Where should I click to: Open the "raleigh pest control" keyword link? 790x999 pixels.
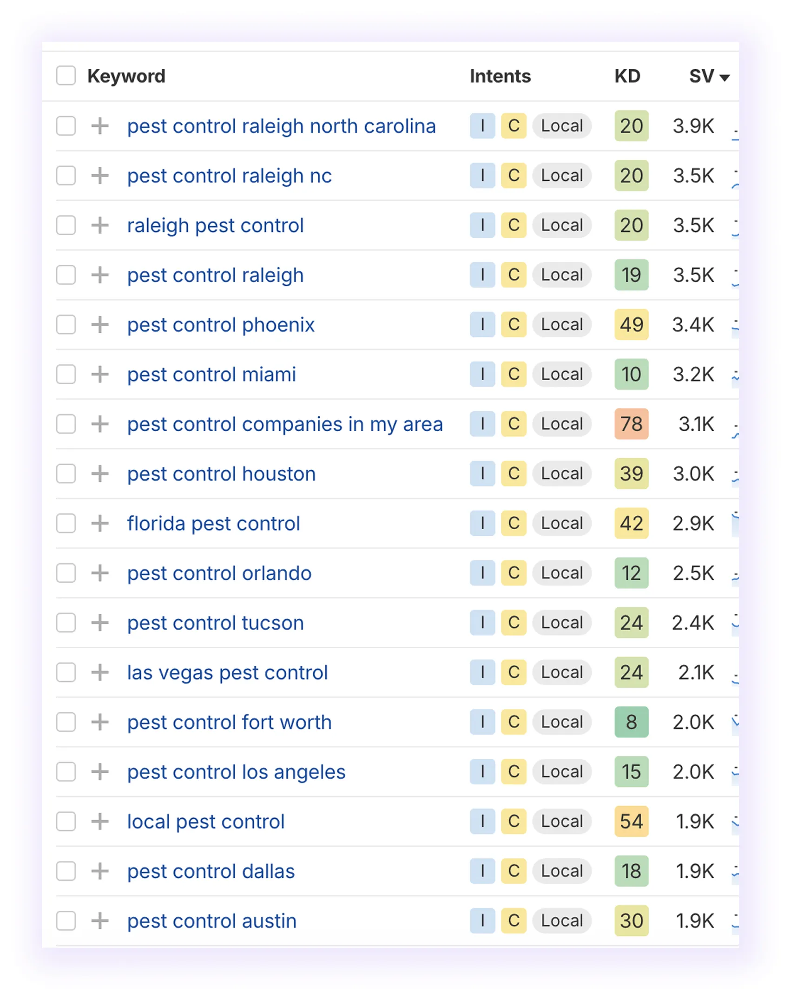(x=215, y=225)
